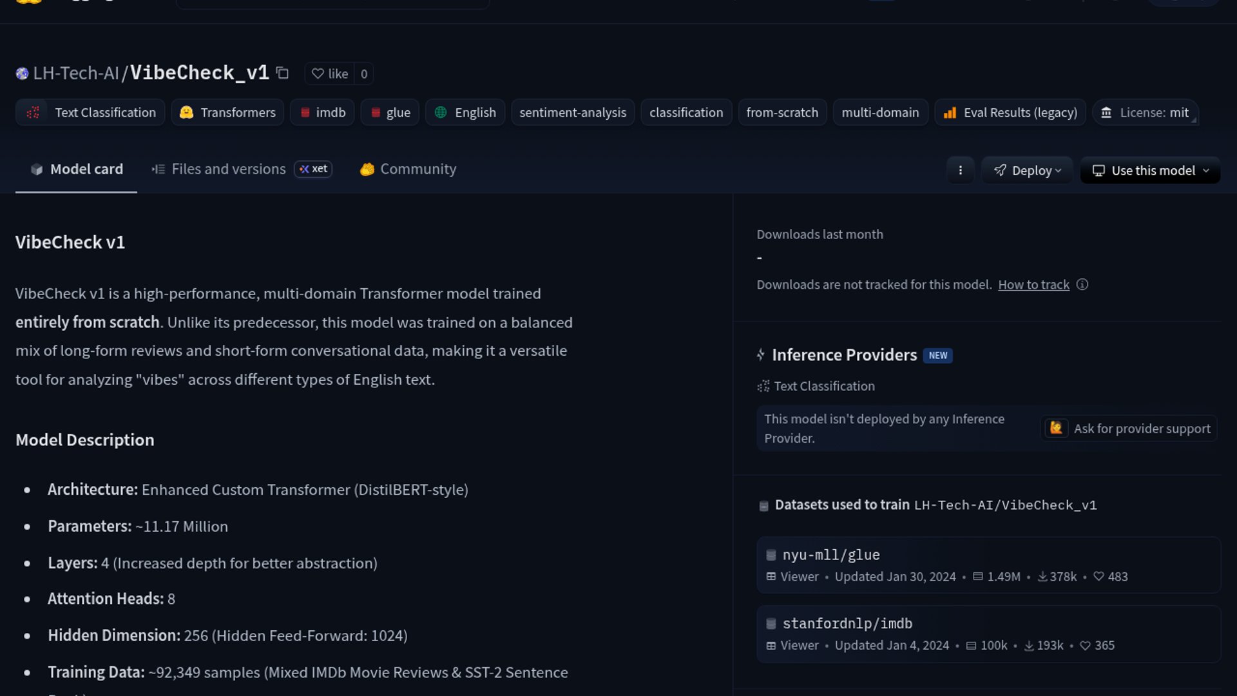
Task: Copy model name with the copy icon
Action: 282,73
